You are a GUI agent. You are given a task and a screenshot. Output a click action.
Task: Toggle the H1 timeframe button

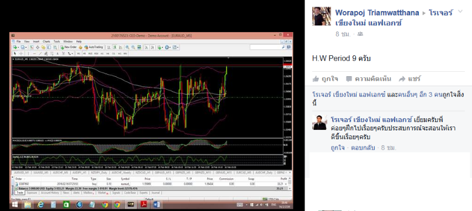coord(102,54)
